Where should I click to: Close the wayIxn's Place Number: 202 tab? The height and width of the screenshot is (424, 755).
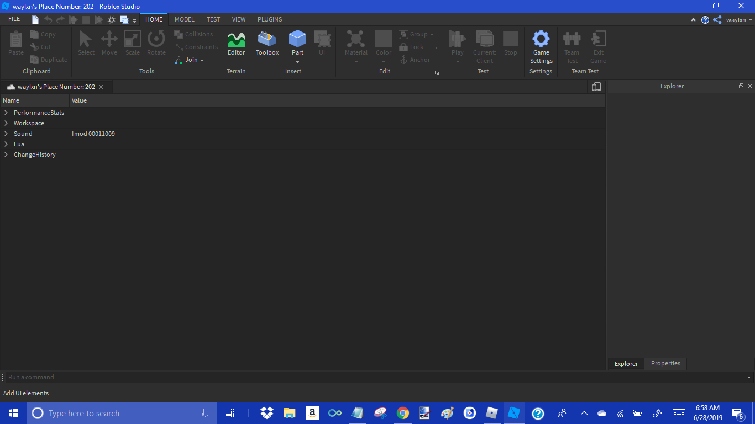[x=101, y=87]
